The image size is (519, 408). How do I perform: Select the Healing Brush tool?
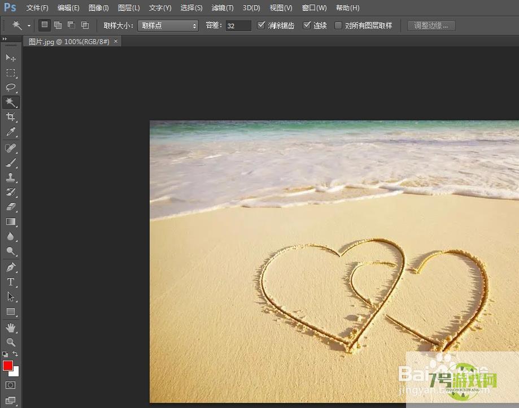click(11, 148)
